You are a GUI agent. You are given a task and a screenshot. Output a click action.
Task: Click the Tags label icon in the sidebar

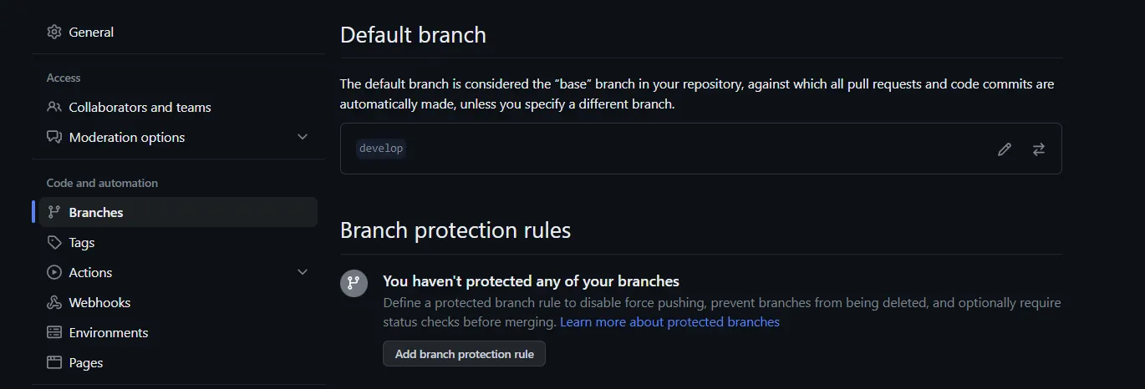click(x=54, y=242)
